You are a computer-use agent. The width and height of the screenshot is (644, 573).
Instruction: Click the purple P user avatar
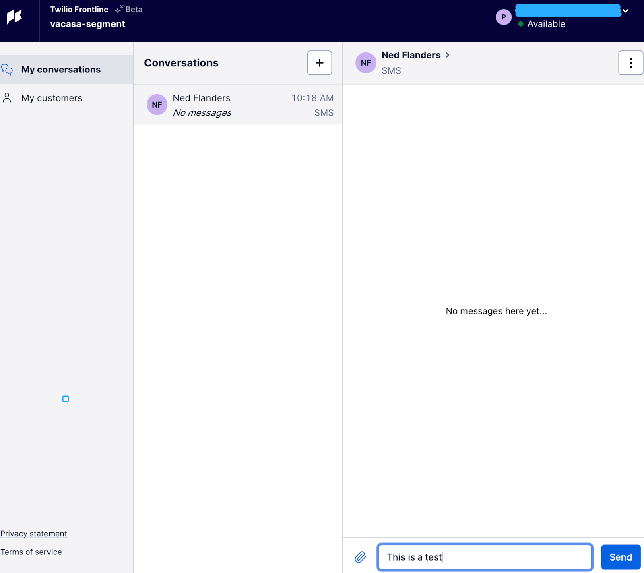click(503, 17)
